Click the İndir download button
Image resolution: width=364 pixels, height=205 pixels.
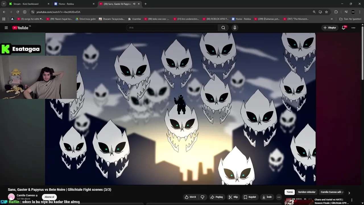[267, 197]
